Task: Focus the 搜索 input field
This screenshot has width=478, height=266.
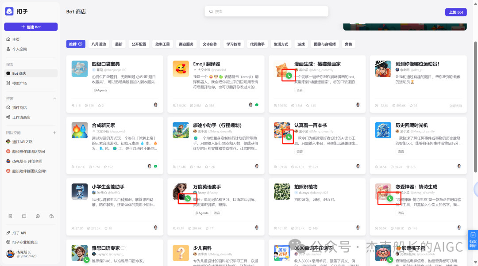Action: click(x=266, y=11)
